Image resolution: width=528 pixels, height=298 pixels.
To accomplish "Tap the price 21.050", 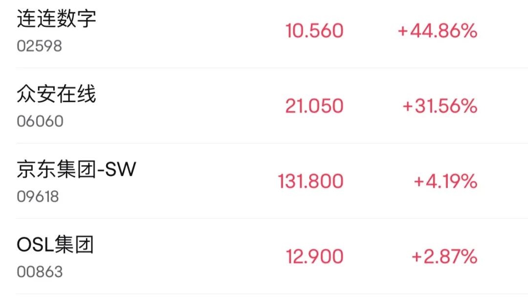I will [x=314, y=106].
